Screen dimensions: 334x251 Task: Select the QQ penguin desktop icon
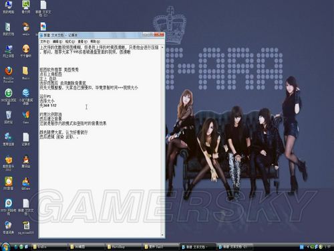(26, 162)
